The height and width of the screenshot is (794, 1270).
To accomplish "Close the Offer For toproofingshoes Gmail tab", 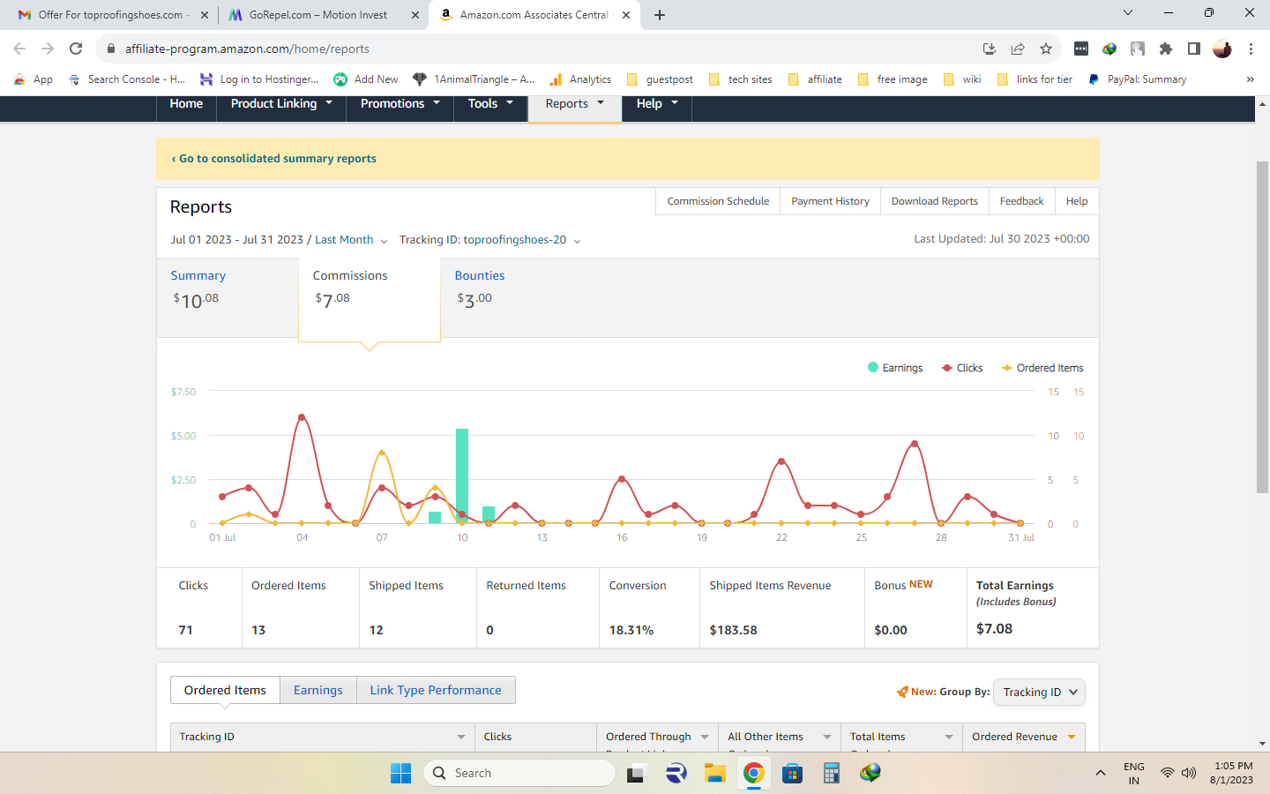I will click(x=205, y=15).
